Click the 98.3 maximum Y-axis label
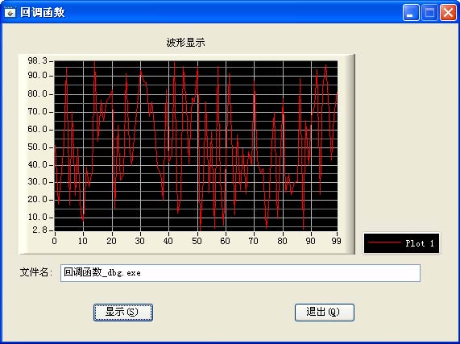 click(37, 60)
